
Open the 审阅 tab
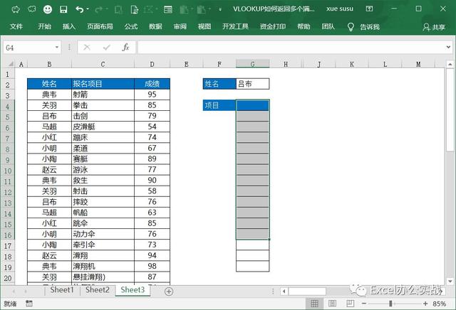(180, 27)
